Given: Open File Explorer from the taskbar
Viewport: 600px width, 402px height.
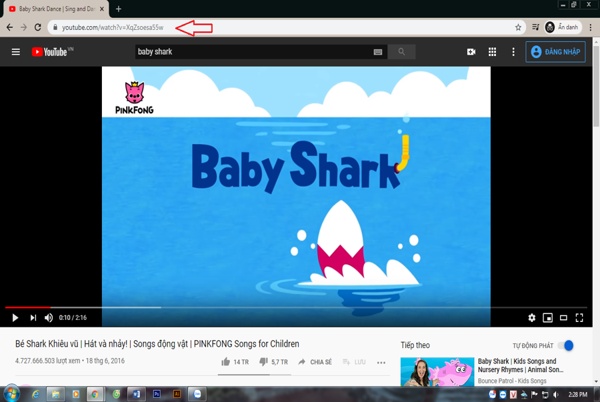Looking at the screenshot, I should (x=56, y=394).
